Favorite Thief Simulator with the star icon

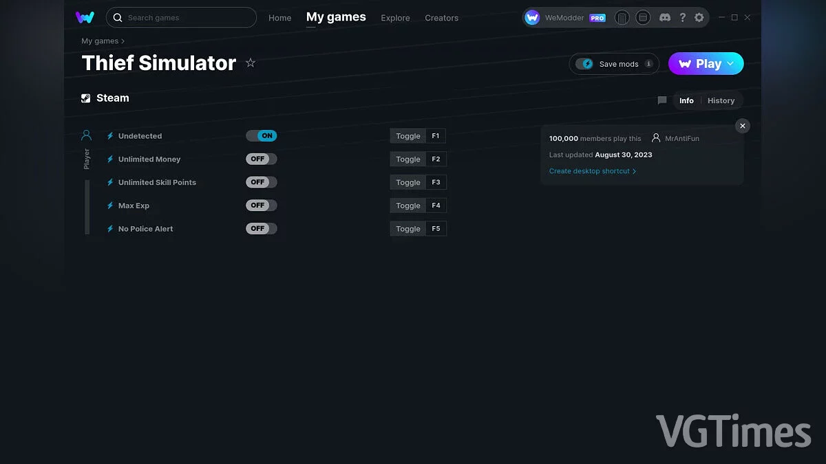(251, 63)
